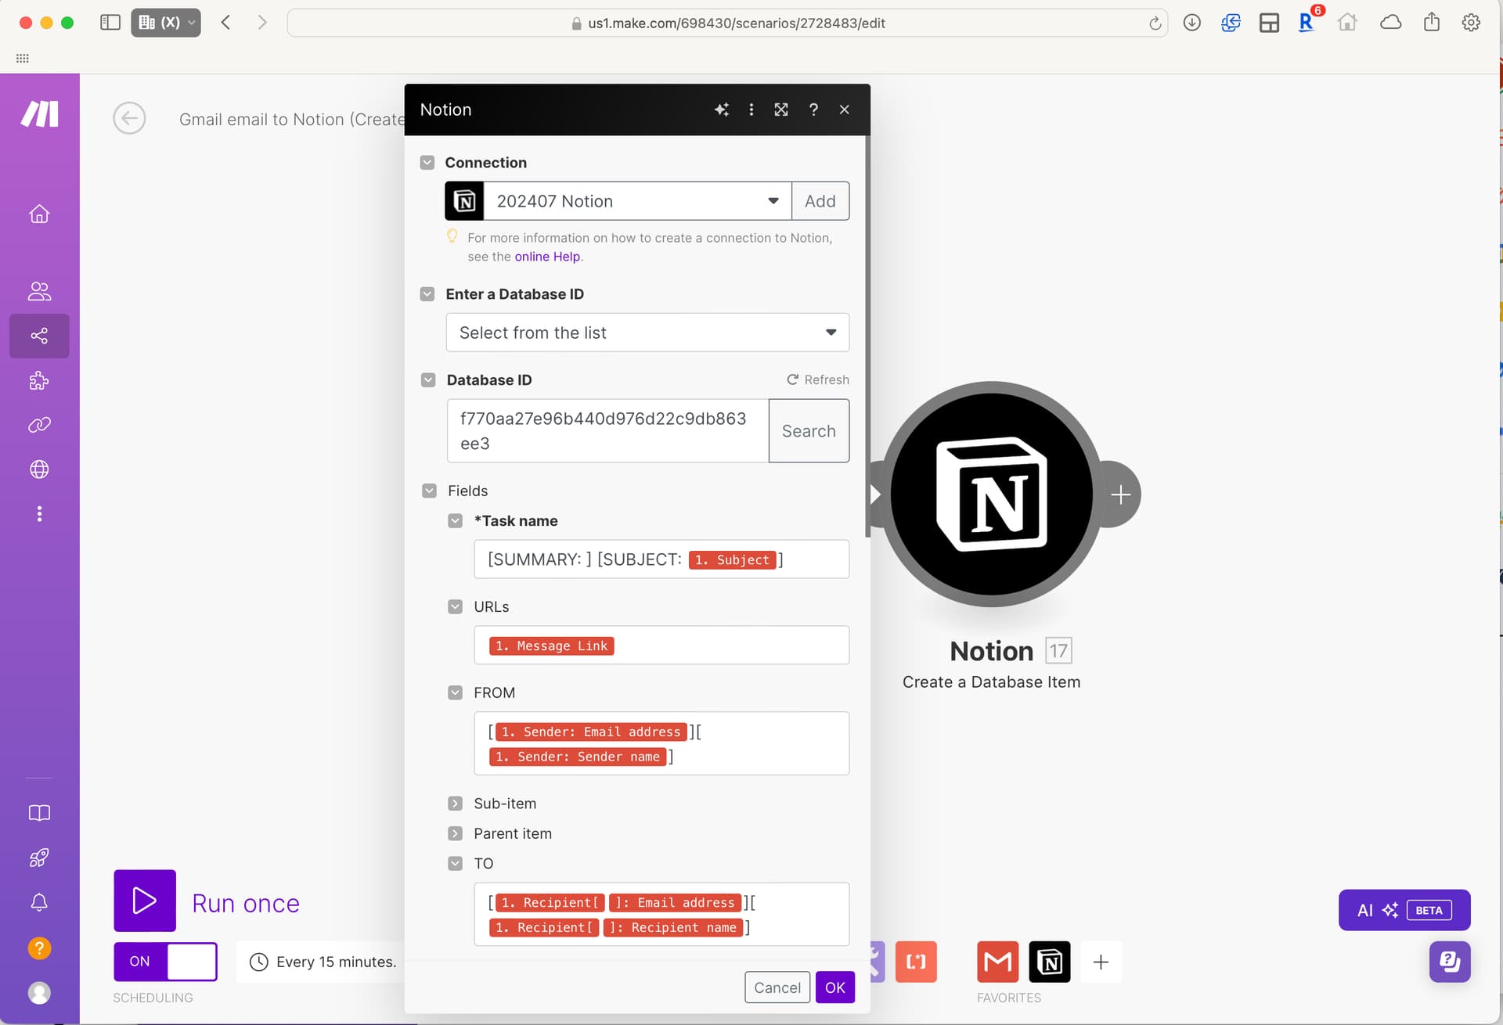Open the Make home icon in sidebar
1503x1025 pixels.
(x=39, y=214)
